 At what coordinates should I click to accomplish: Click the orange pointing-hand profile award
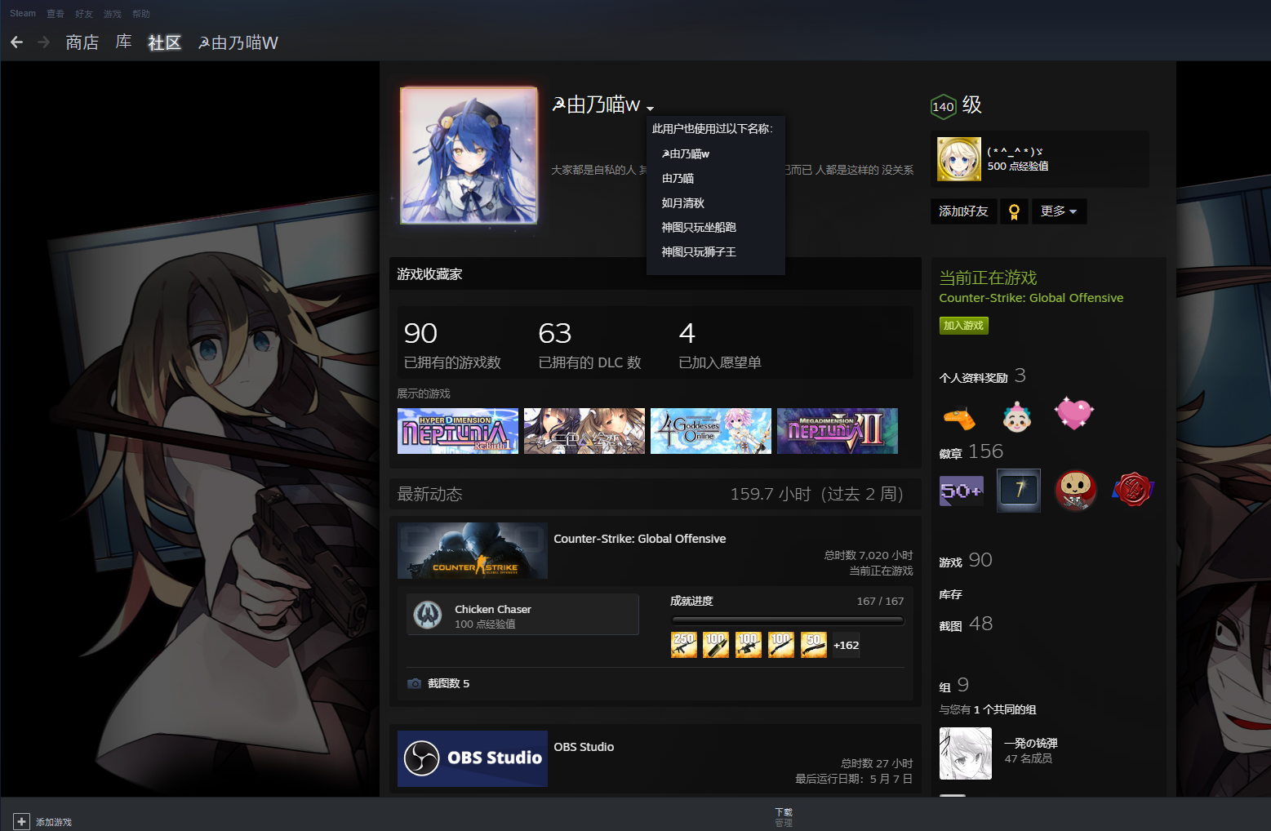(960, 418)
